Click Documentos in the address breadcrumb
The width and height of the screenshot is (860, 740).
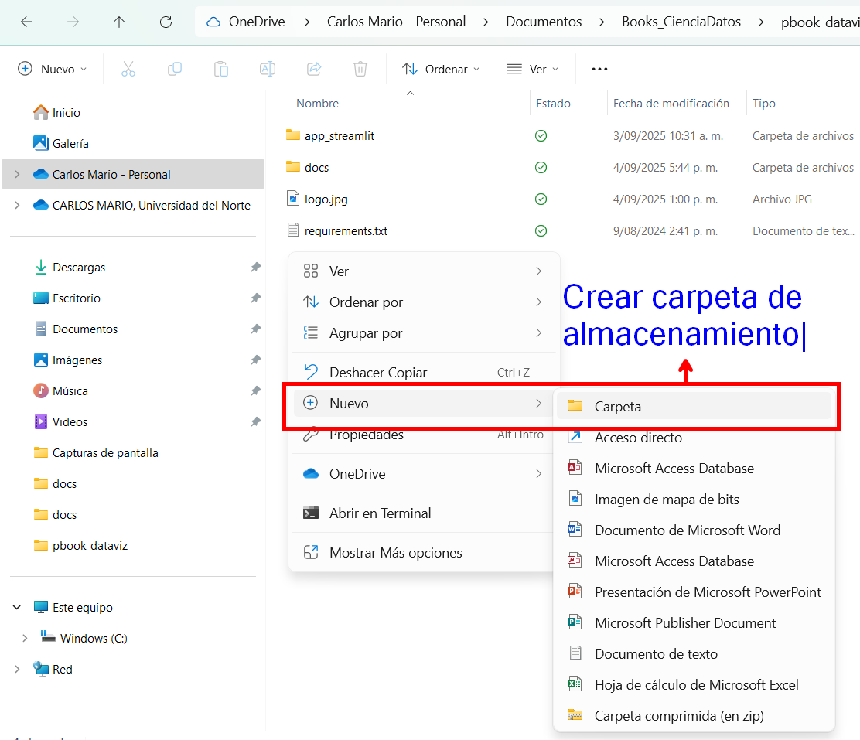(x=544, y=22)
